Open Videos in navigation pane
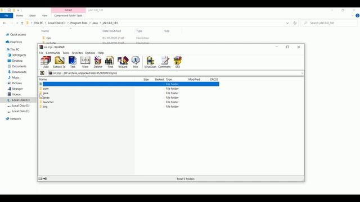This screenshot has width=360, height=202. [16, 94]
